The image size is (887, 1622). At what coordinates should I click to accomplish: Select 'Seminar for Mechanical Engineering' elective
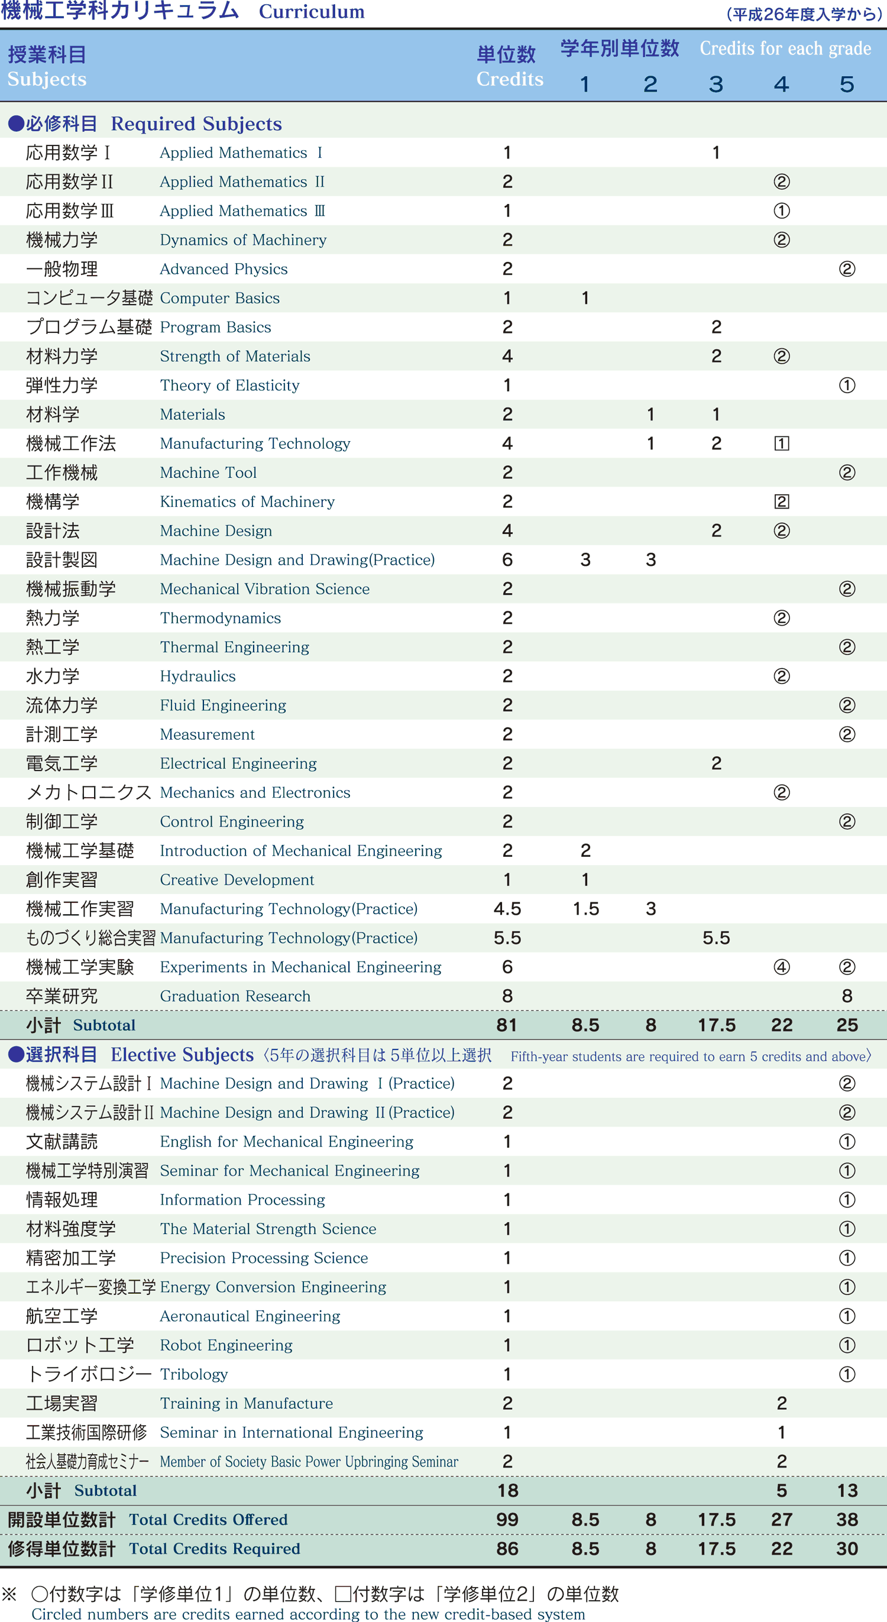coord(290,1171)
